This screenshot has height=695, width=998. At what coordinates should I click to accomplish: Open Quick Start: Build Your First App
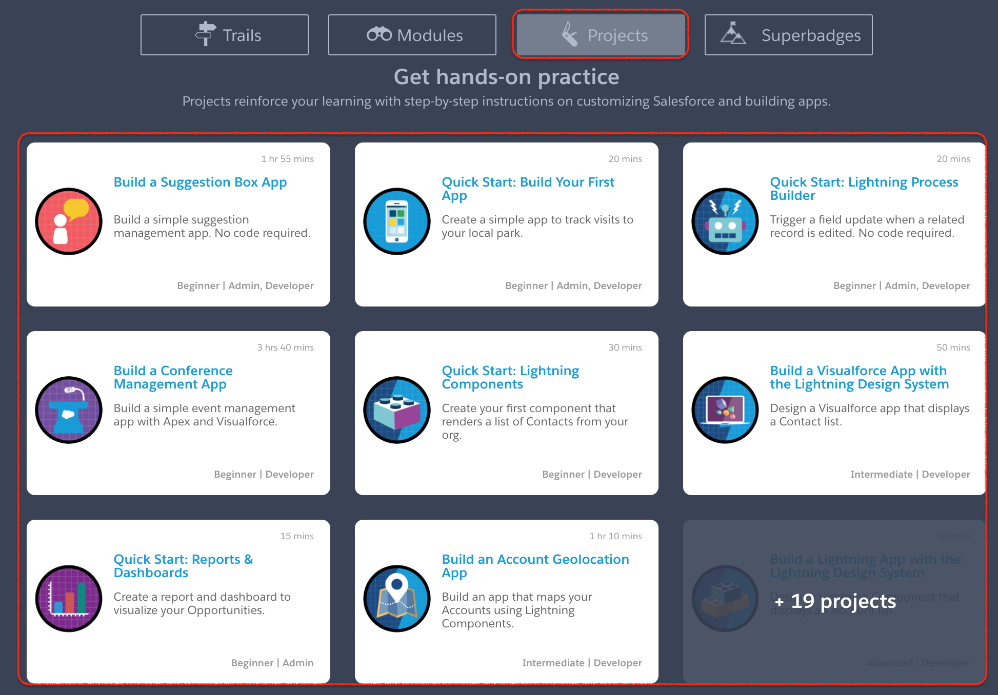(528, 189)
